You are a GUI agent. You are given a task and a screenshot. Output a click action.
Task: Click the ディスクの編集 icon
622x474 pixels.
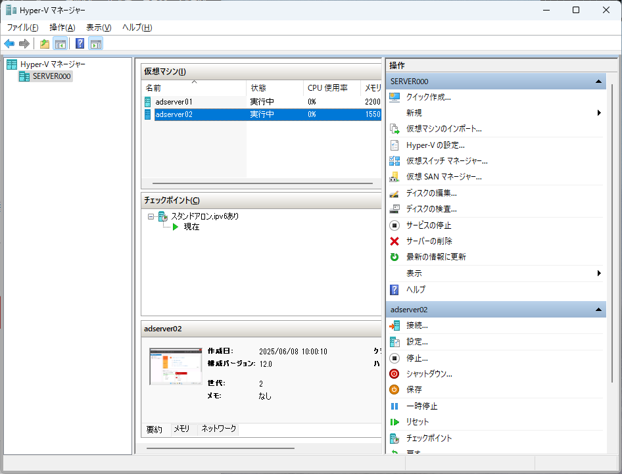[x=395, y=193]
